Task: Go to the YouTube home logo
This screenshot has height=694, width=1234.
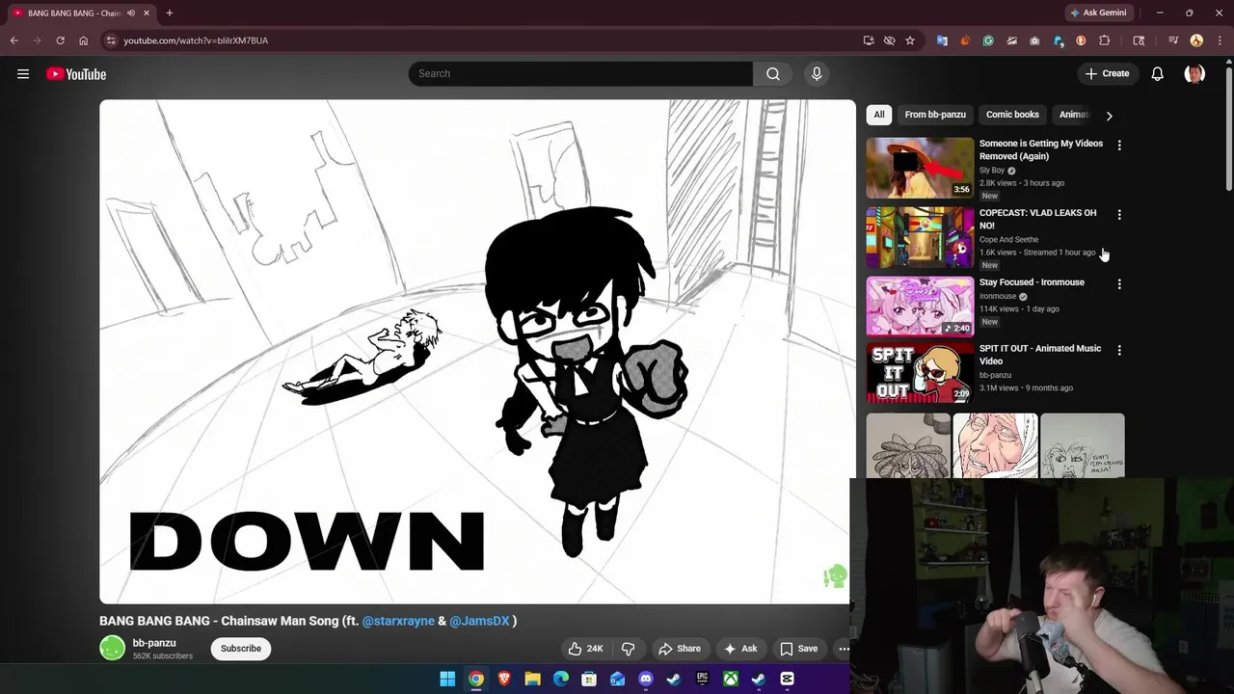Action: (x=76, y=74)
